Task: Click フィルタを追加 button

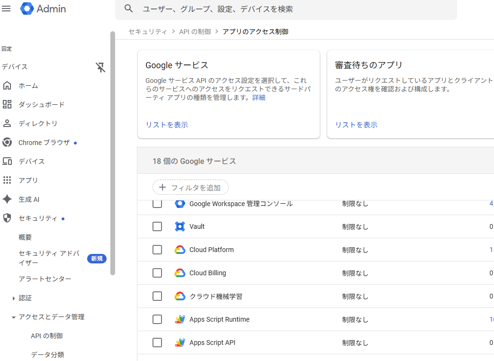Action: 190,188
